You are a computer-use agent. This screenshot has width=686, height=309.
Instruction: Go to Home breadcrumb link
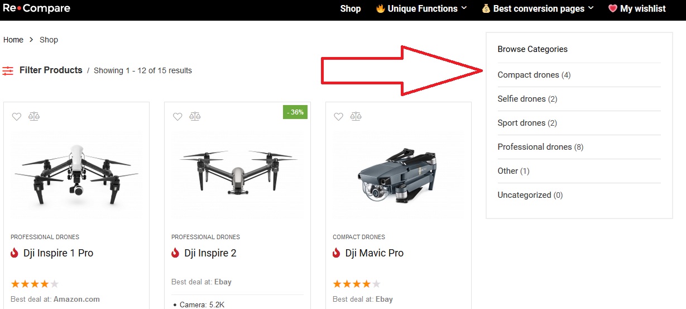tap(13, 40)
